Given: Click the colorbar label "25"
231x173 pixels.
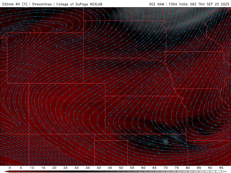Looking at the screenshot, I should (66, 168).
